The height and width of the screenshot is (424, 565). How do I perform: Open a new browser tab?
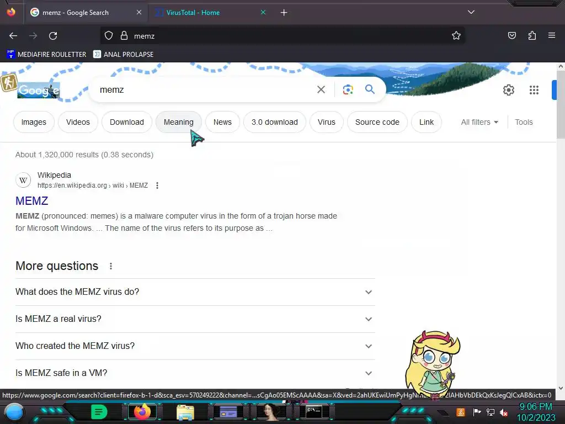click(x=284, y=13)
